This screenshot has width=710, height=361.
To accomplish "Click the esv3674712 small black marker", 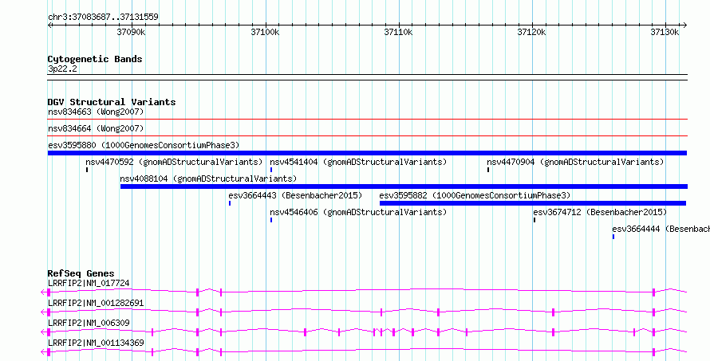I will click(x=534, y=220).
